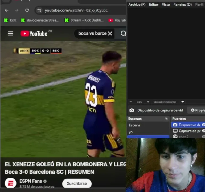
Task: Open the Archivo (F) menu in OBS
Action: click(x=137, y=5)
